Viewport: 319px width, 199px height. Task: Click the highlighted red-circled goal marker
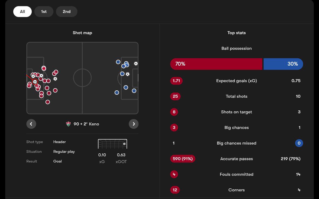click(35, 82)
